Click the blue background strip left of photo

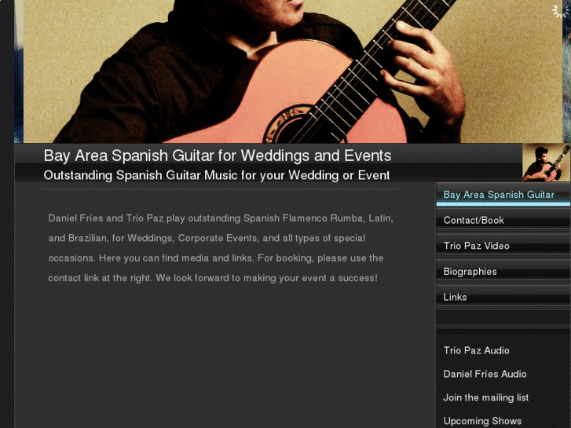19,71
